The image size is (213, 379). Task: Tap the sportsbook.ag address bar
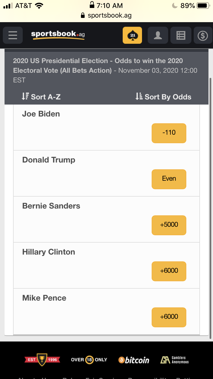tap(106, 15)
